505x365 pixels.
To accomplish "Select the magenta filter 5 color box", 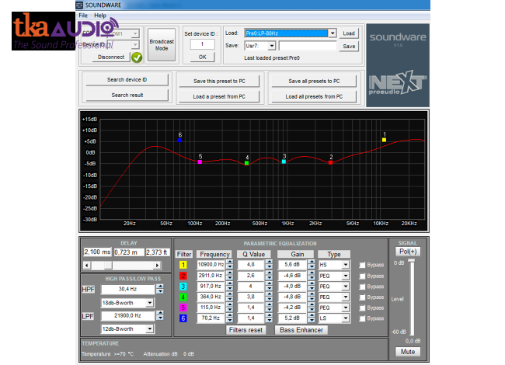I will pos(183,308).
